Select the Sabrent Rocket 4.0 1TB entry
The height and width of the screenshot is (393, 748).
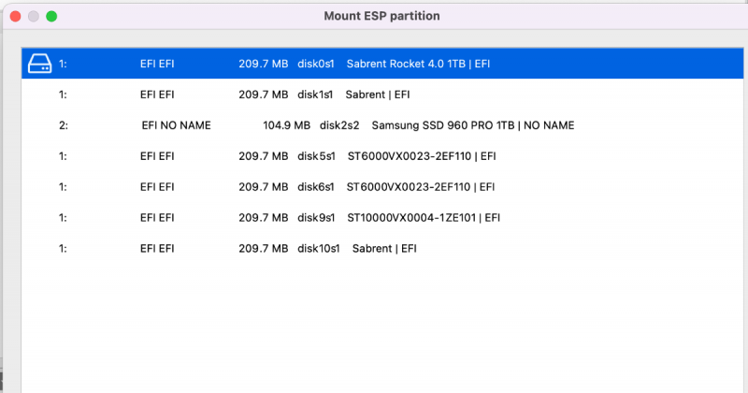(x=418, y=65)
